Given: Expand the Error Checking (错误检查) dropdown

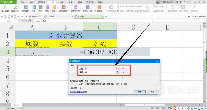Looking at the screenshot, I should (x=165, y=11).
